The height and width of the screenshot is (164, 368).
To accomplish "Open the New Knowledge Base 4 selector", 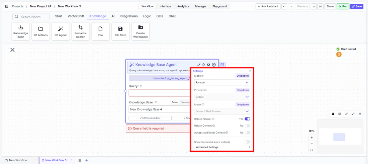I will coord(160,109).
